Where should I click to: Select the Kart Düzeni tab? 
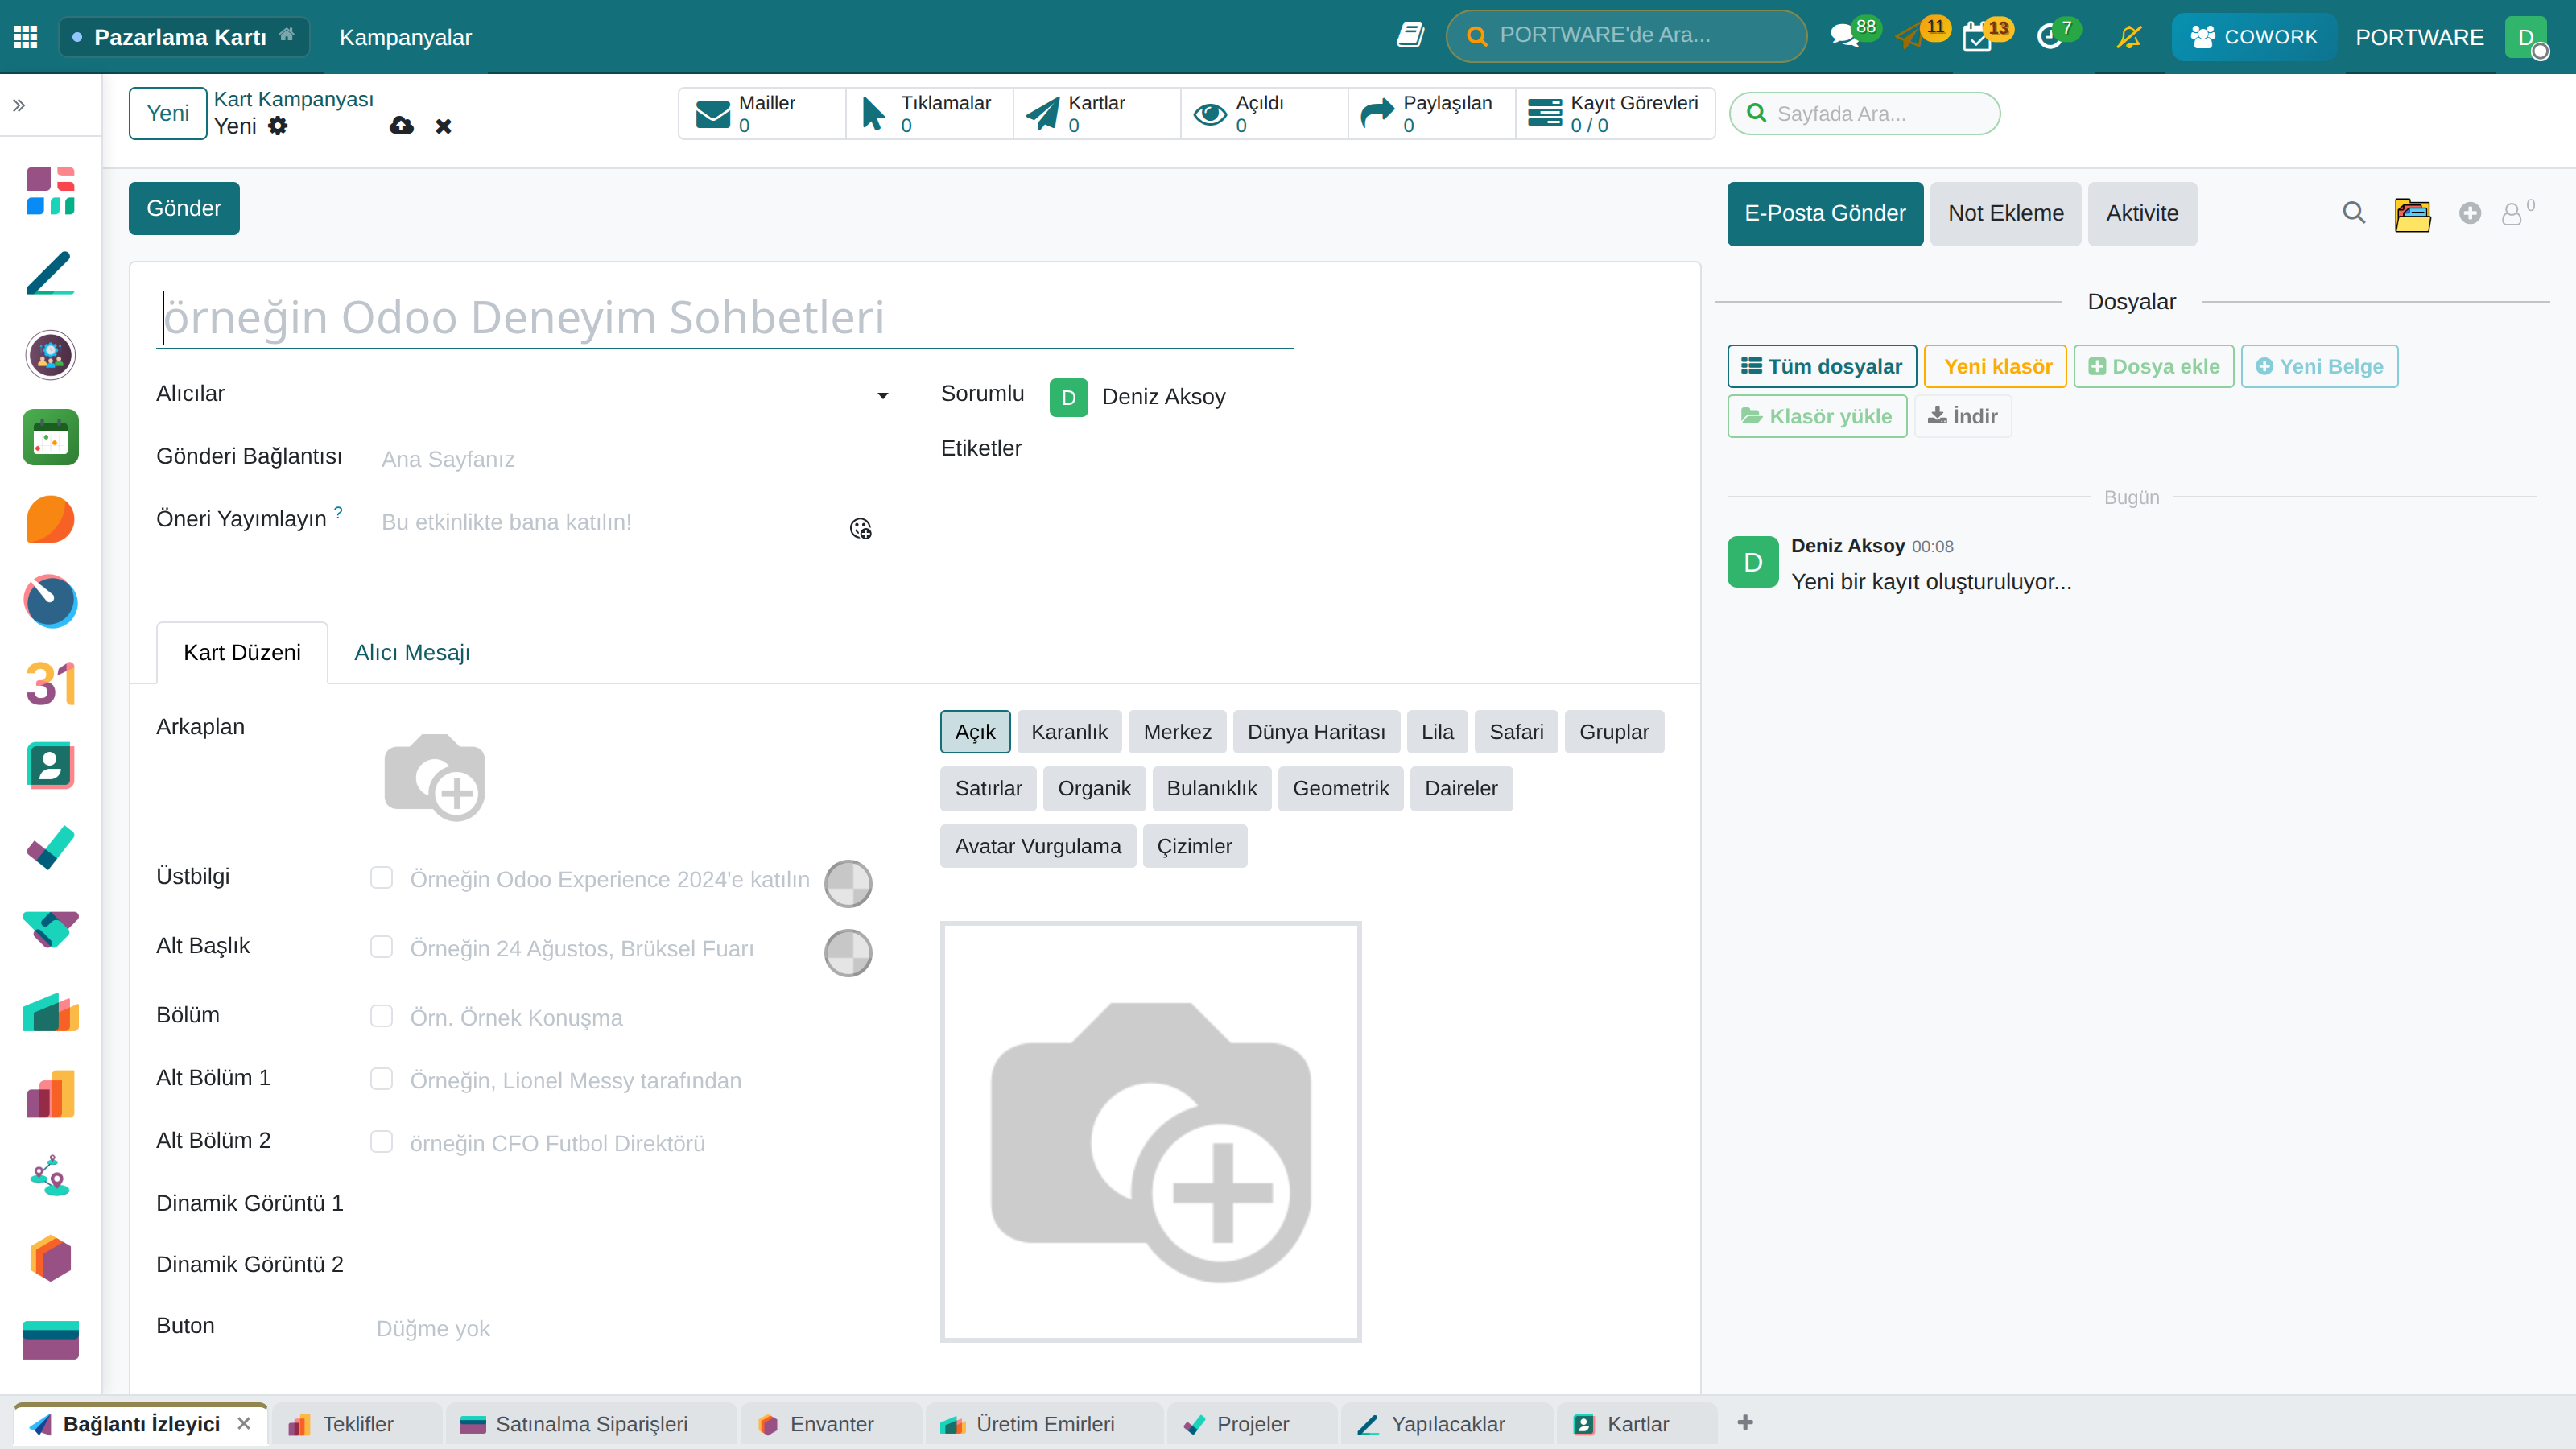point(242,652)
